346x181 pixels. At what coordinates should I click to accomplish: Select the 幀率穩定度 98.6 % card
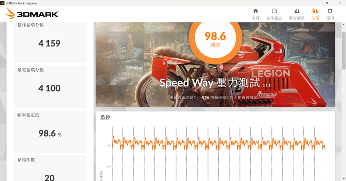tap(50, 132)
